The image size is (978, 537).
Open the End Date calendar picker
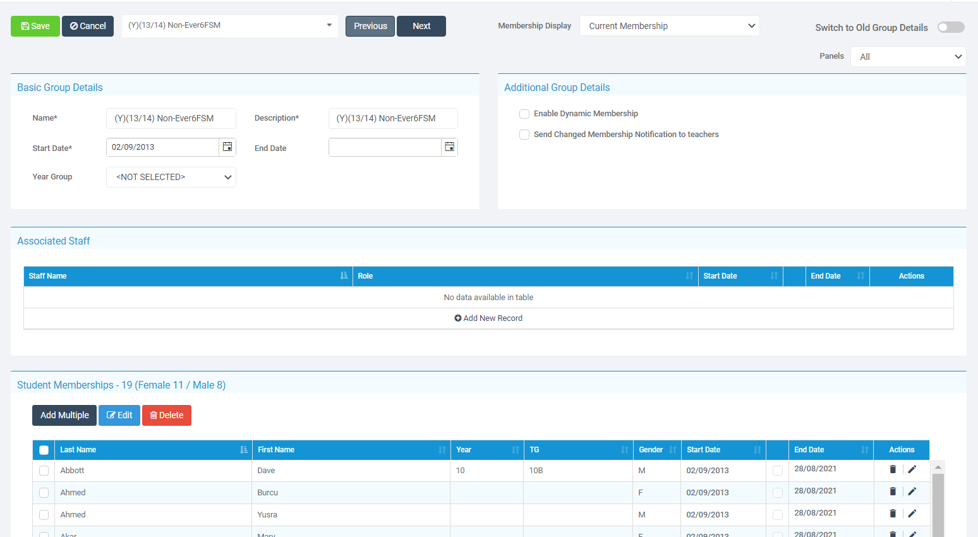pos(449,147)
